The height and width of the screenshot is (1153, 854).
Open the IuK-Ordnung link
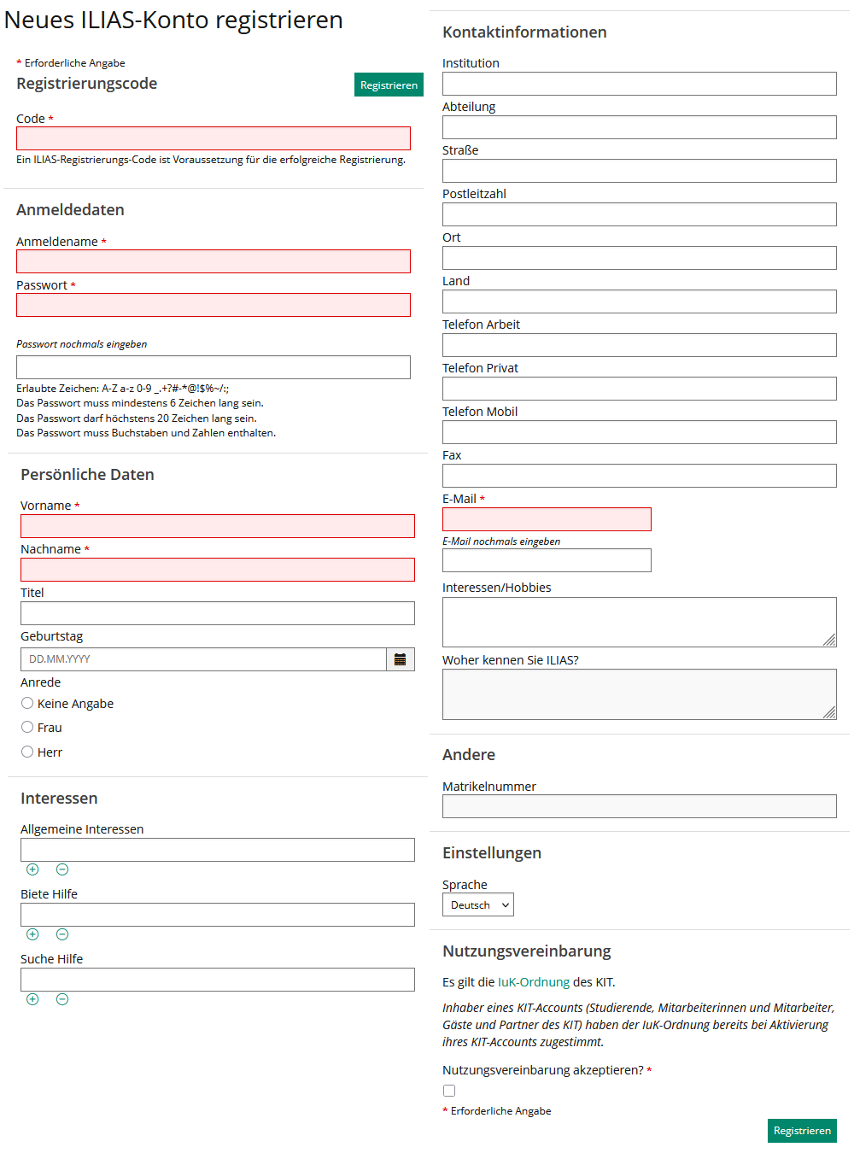[533, 982]
